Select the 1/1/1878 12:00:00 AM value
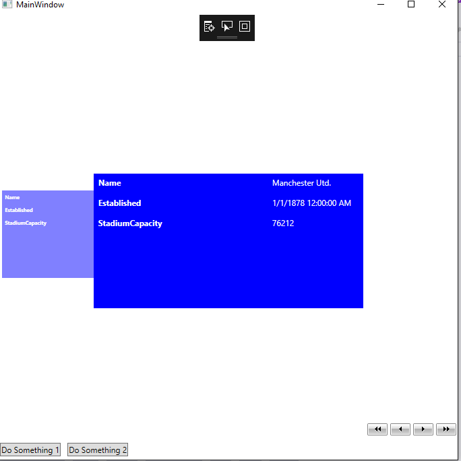This screenshot has height=461, width=461. point(311,203)
